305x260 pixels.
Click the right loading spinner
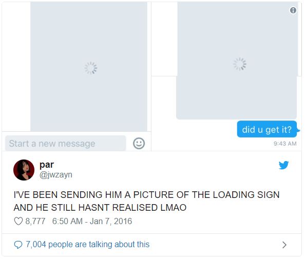tap(240, 64)
